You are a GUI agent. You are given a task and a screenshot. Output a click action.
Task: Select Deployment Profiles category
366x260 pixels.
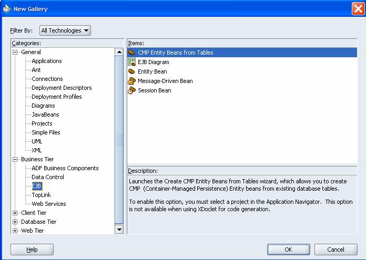tap(57, 97)
